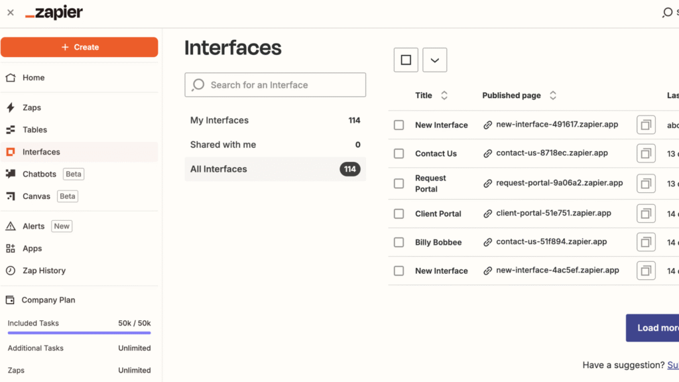Close the navigation with the X icon
679x382 pixels.
tap(11, 13)
